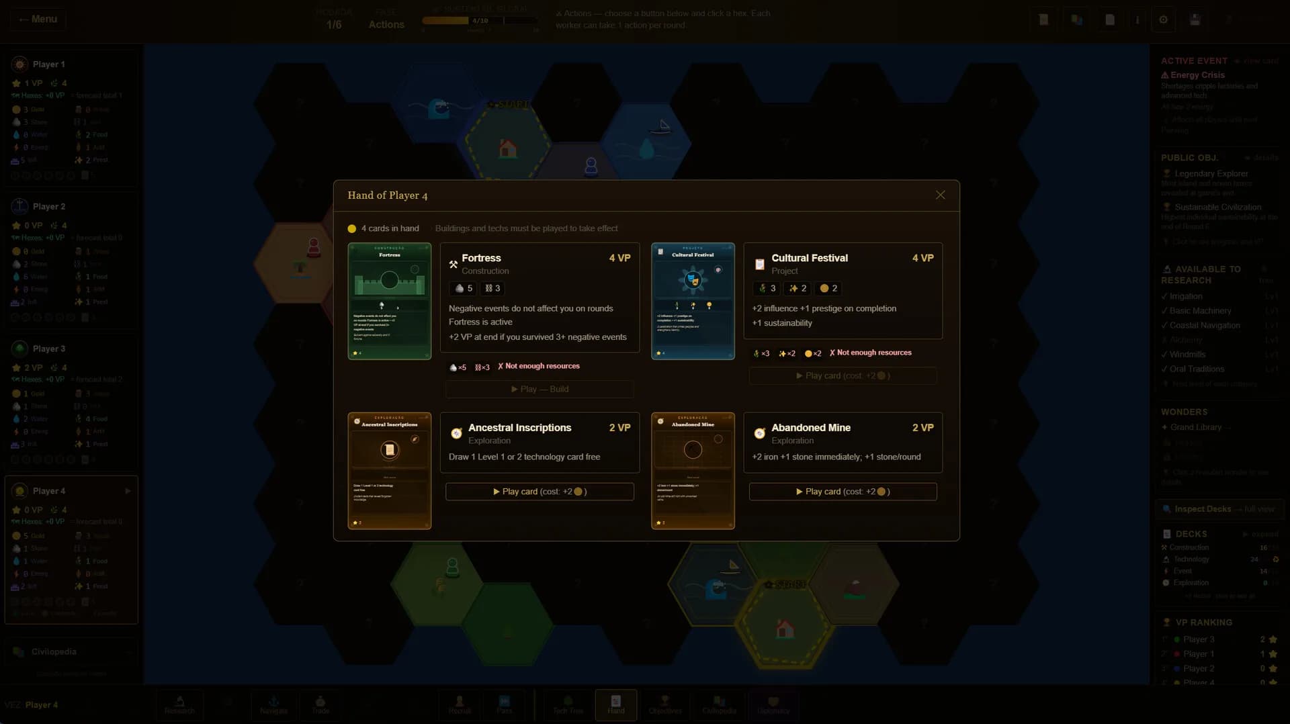Select Alchemy in research list
The height and width of the screenshot is (724, 1290).
pyautogui.click(x=1219, y=341)
